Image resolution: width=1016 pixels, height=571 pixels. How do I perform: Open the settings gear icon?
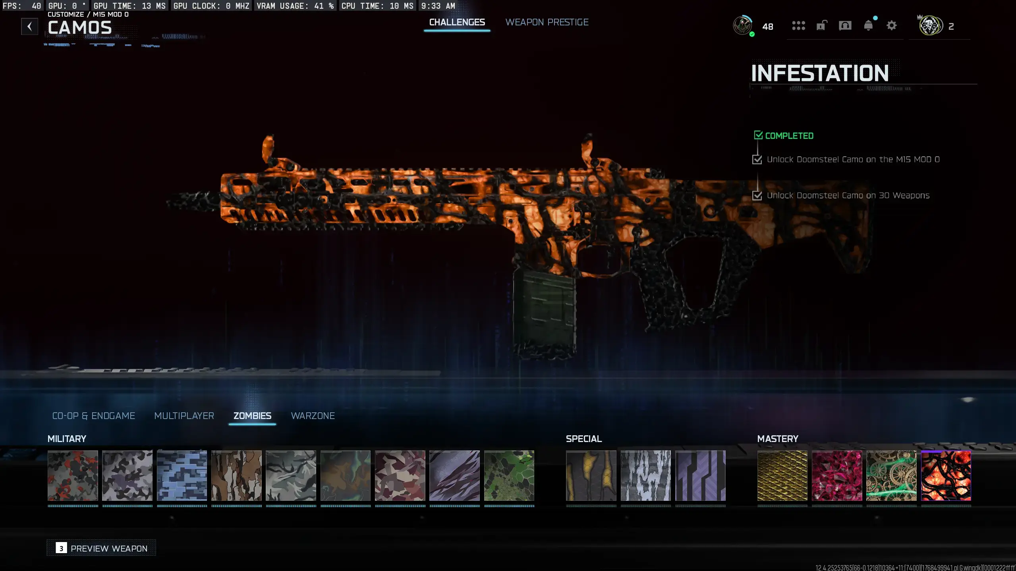(892, 26)
